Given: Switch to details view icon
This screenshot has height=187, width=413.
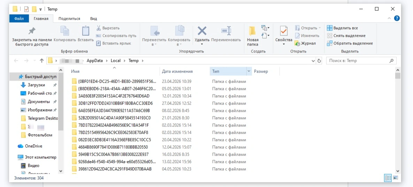Looking at the screenshot, I should coord(388,178).
